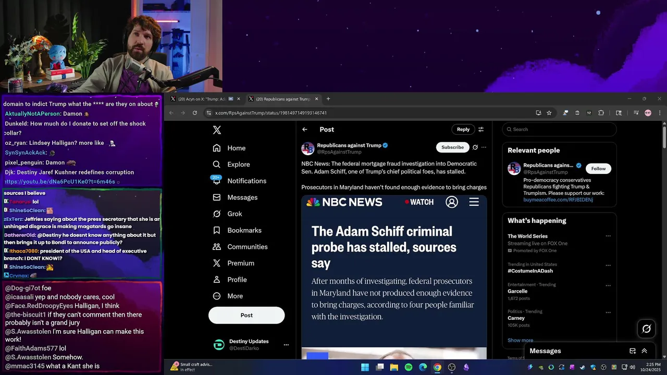The image size is (667, 375).
Task: Follow Republicans against Trump in Relevant people
Action: coord(598,169)
